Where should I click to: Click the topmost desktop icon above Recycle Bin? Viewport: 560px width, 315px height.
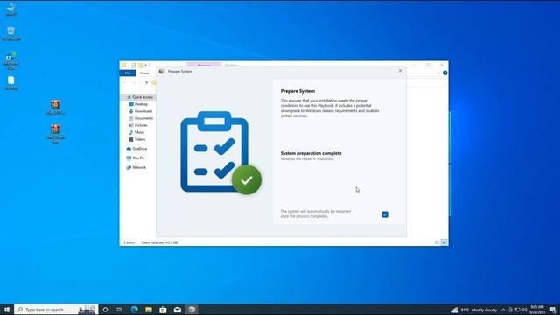click(11, 9)
